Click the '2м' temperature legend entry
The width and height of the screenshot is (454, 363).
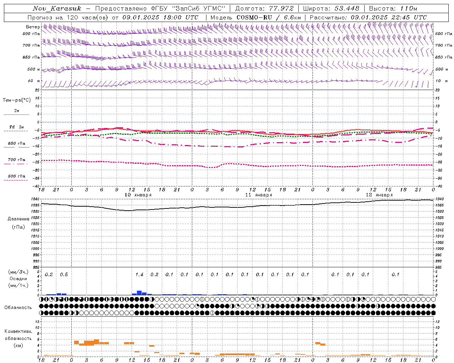(x=17, y=111)
